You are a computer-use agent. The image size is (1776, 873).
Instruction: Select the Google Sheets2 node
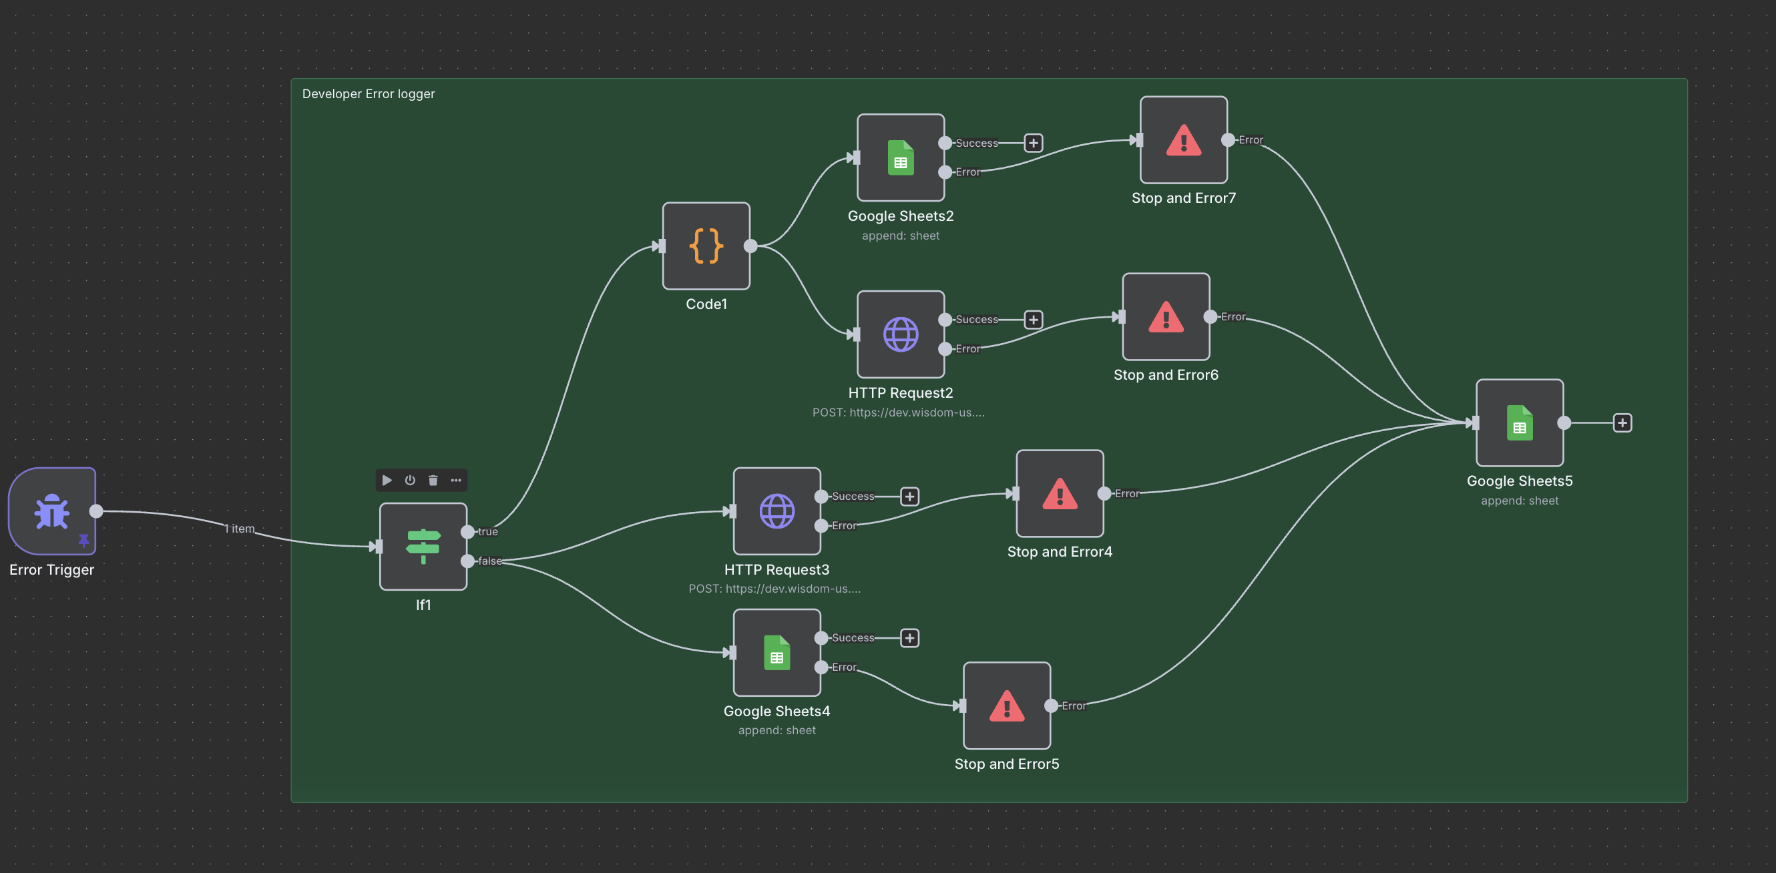901,158
